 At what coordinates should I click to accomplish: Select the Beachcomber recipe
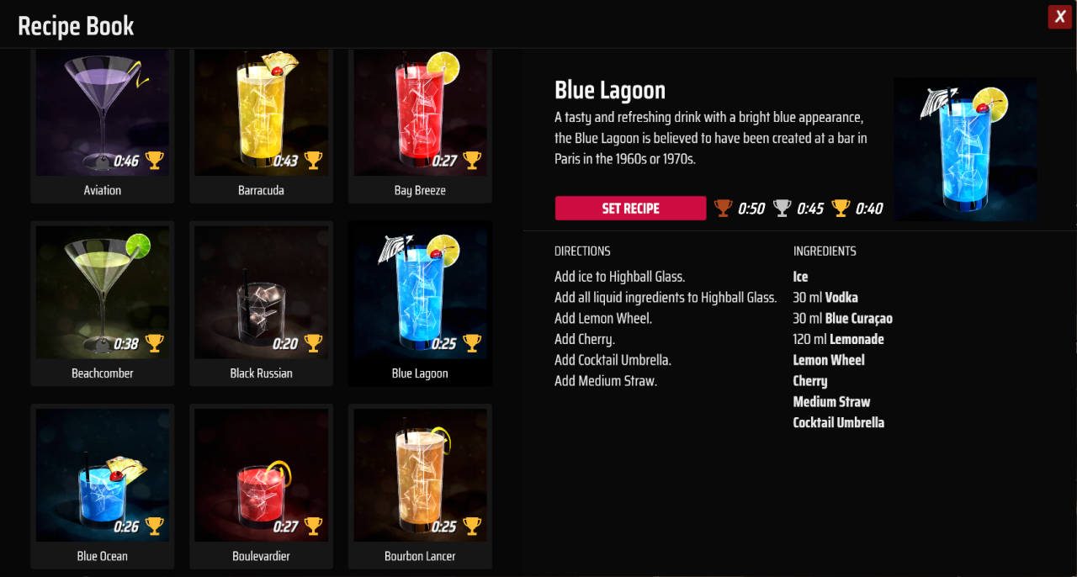click(103, 304)
